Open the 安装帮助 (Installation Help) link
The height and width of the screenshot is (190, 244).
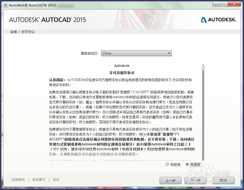point(18,180)
